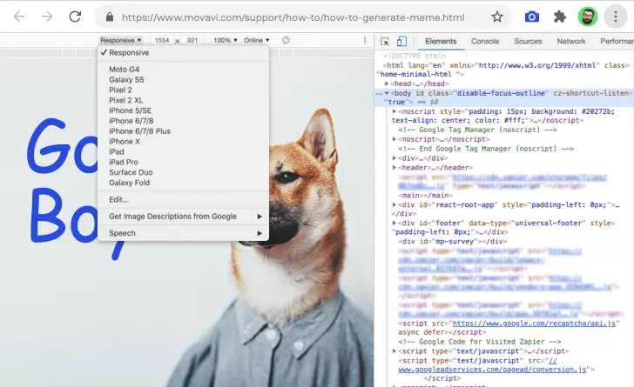This screenshot has height=387, width=634.
Task: Open the Online throttling dropdown
Action: pos(256,40)
